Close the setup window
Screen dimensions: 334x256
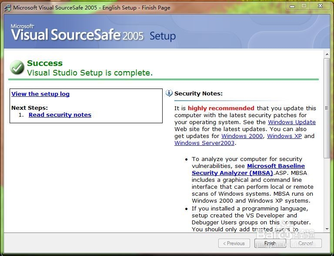pos(320,6)
